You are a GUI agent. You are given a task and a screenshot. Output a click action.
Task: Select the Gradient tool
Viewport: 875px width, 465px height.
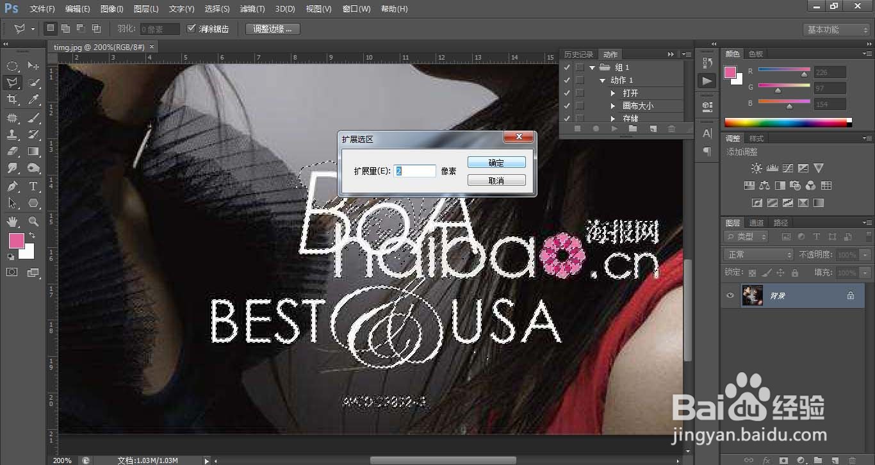[34, 151]
